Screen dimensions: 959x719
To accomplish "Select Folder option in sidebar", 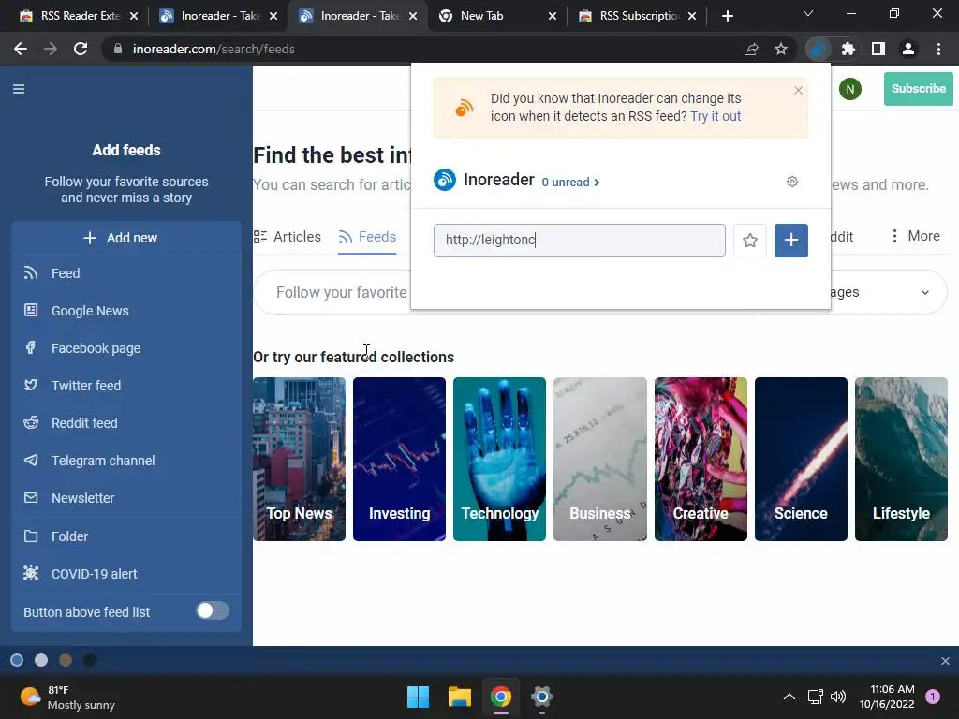I will click(126, 536).
